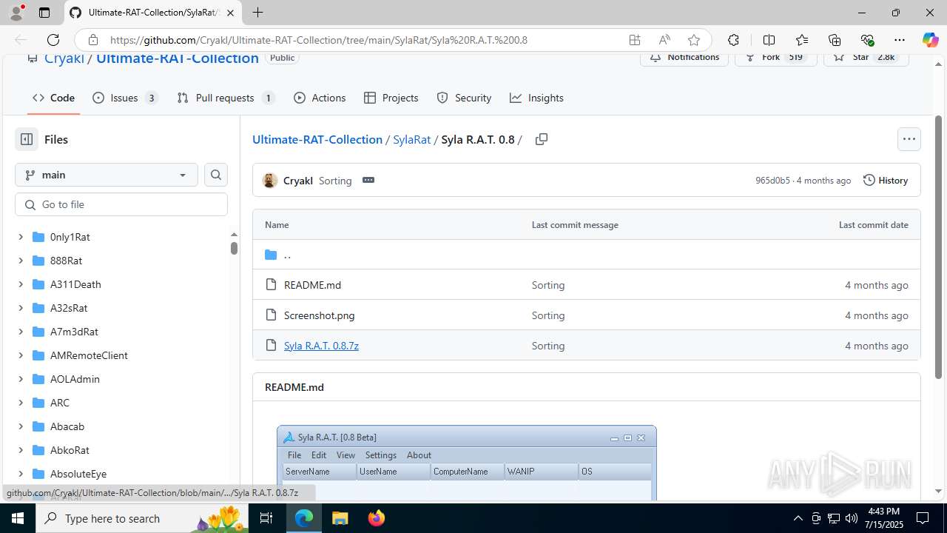Open Favorites list icon
Viewport: 947px width, 533px height.
pyautogui.click(x=802, y=40)
